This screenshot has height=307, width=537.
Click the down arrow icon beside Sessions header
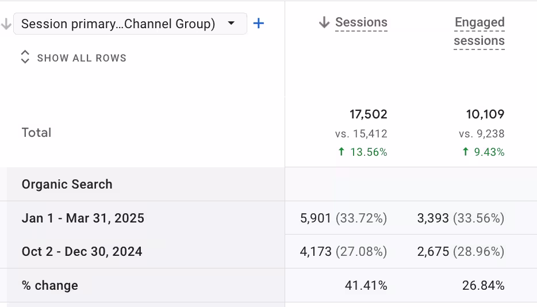click(324, 22)
